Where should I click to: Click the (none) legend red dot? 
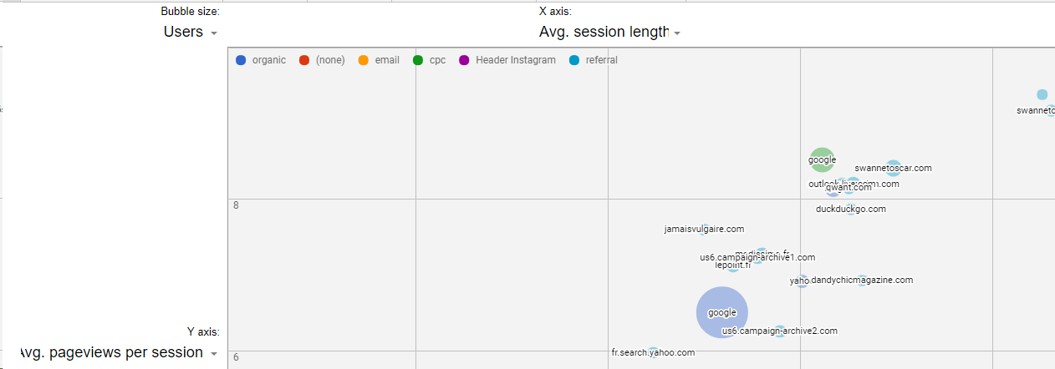pos(304,60)
